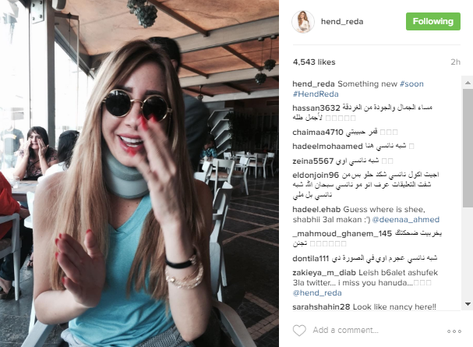Click the 2h post timestamp
The height and width of the screenshot is (347, 473).
[x=456, y=62]
